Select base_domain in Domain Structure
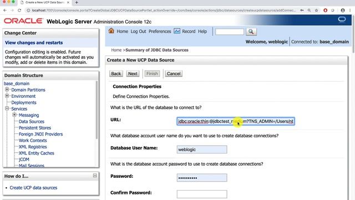This screenshot has height=200, width=355. [17, 83]
